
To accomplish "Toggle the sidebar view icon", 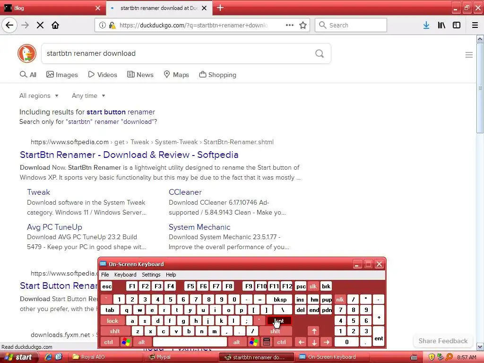I will tap(457, 25).
